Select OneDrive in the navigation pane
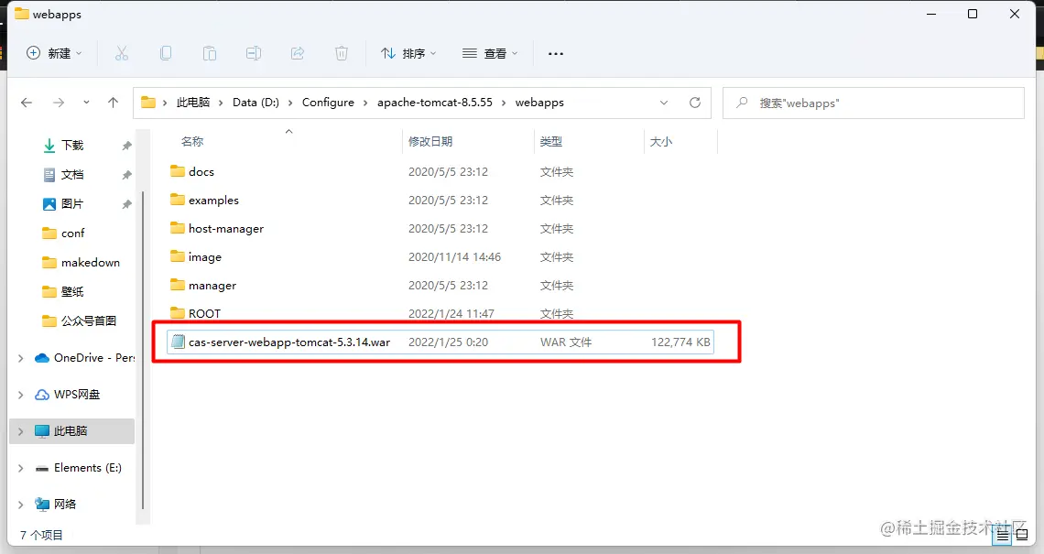This screenshot has height=554, width=1044. point(85,358)
